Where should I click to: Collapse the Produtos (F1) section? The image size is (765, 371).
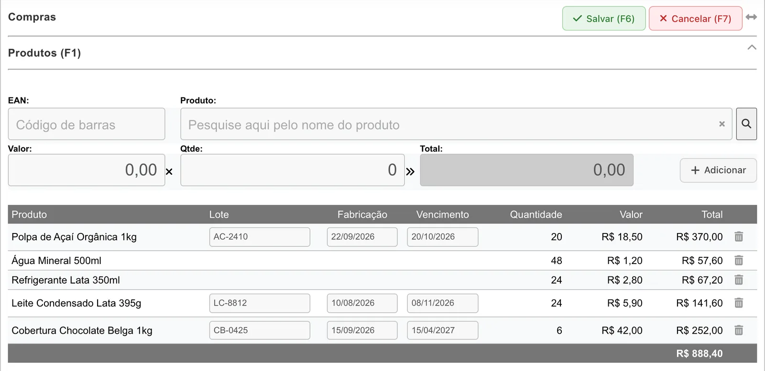pos(752,47)
